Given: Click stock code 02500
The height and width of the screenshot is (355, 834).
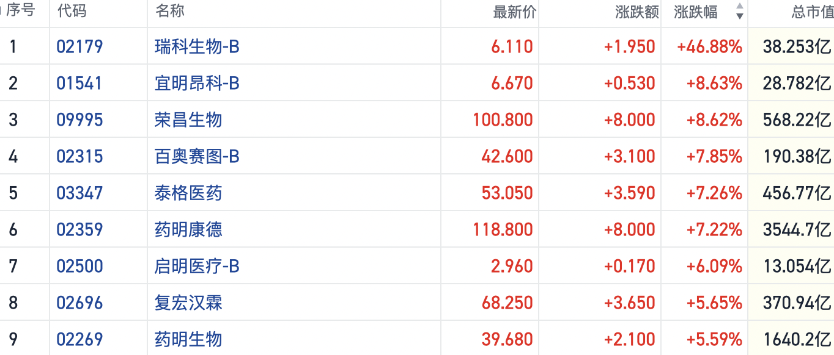Looking at the screenshot, I should (79, 266).
